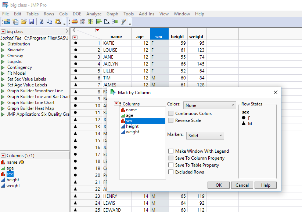Viewport: 302px width, 212px height.
Task: Toggle the Excluded Rows checkbox
Action: (x=171, y=172)
